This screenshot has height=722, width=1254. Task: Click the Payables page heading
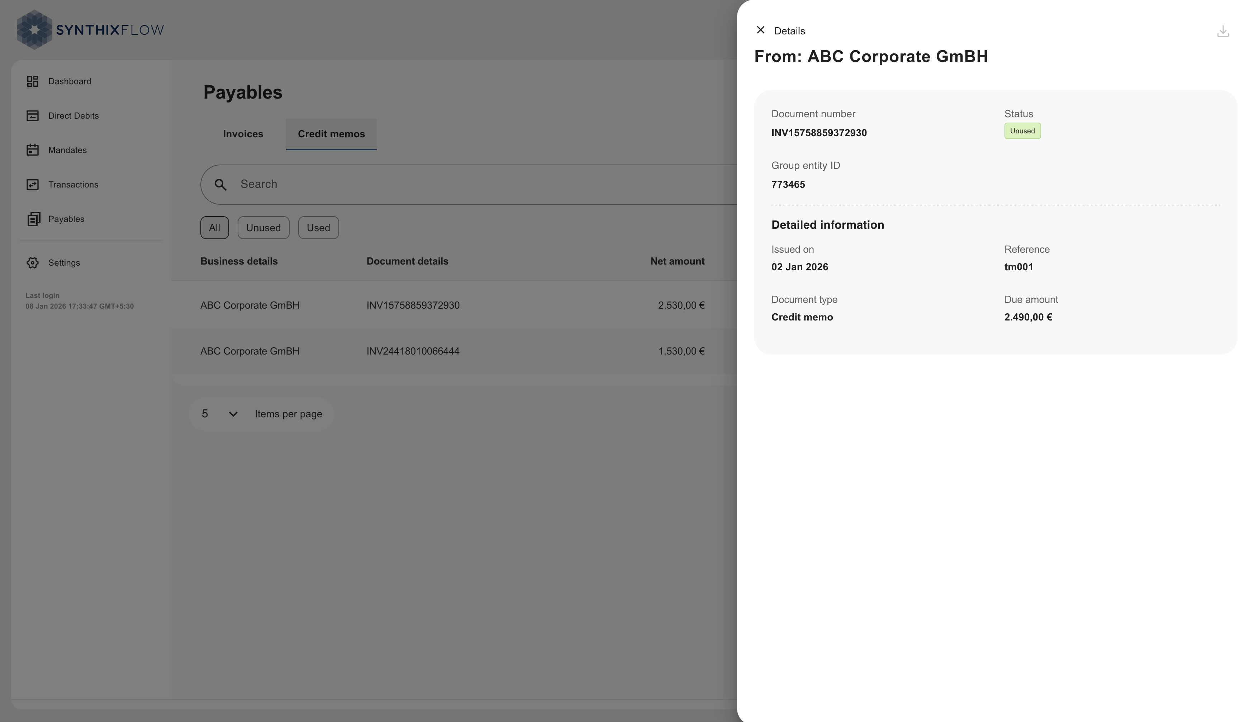coord(243,92)
